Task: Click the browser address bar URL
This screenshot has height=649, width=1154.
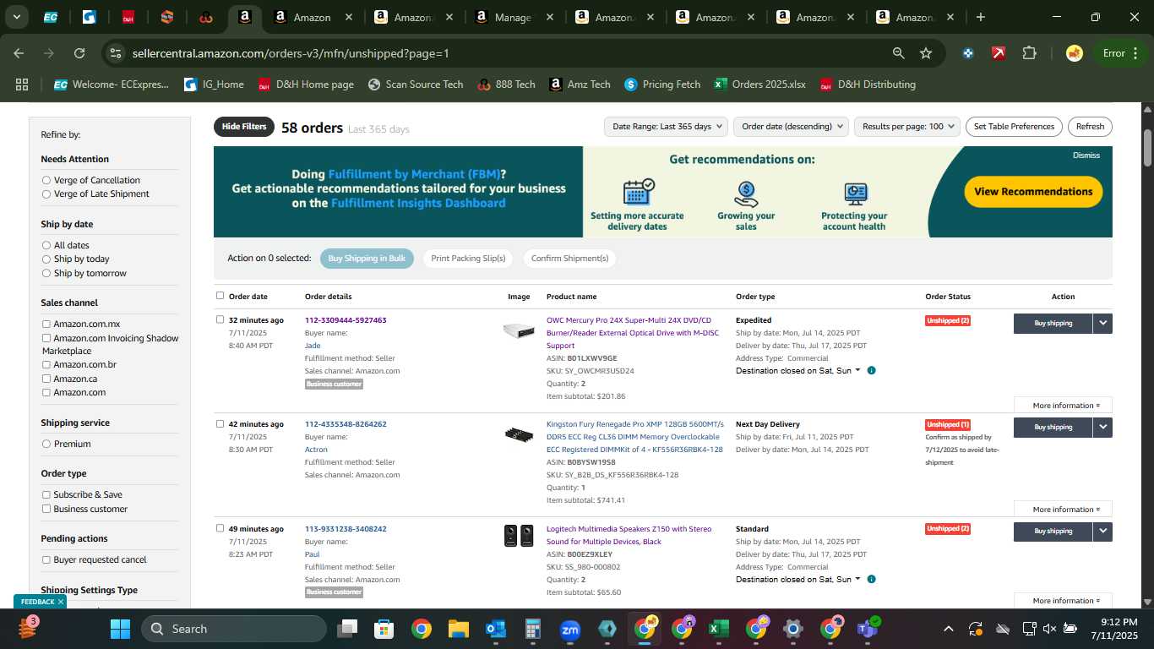Action: [291, 53]
